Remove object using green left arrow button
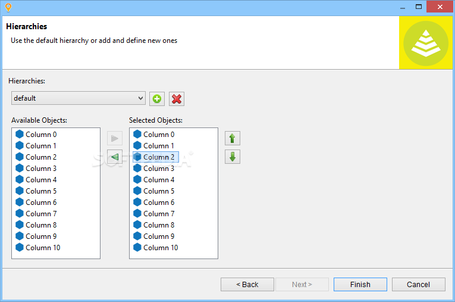The image size is (455, 302). click(115, 157)
